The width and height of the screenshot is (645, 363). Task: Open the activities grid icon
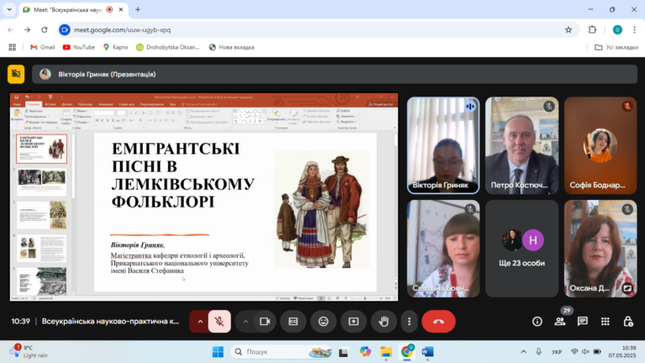pos(605,322)
